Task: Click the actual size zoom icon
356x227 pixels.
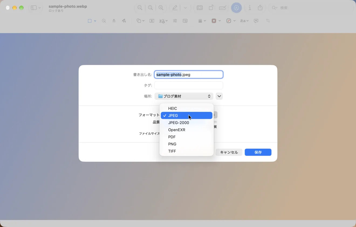Action: pos(150,8)
